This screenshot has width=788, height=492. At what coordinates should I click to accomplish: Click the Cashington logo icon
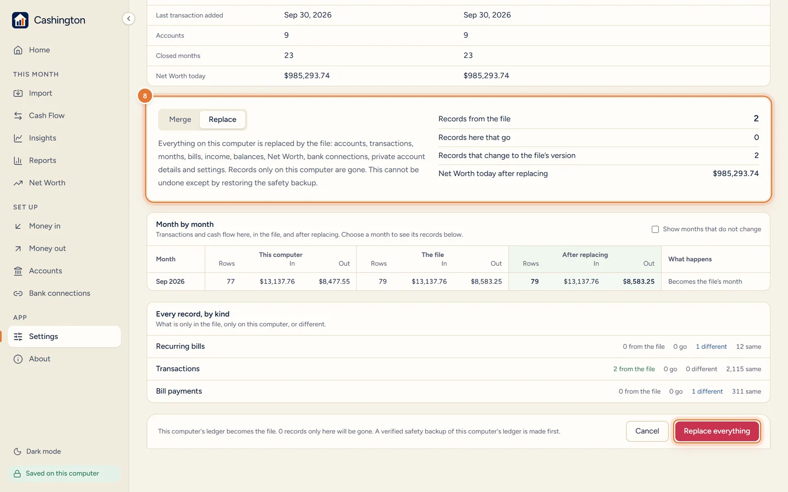[x=20, y=20]
